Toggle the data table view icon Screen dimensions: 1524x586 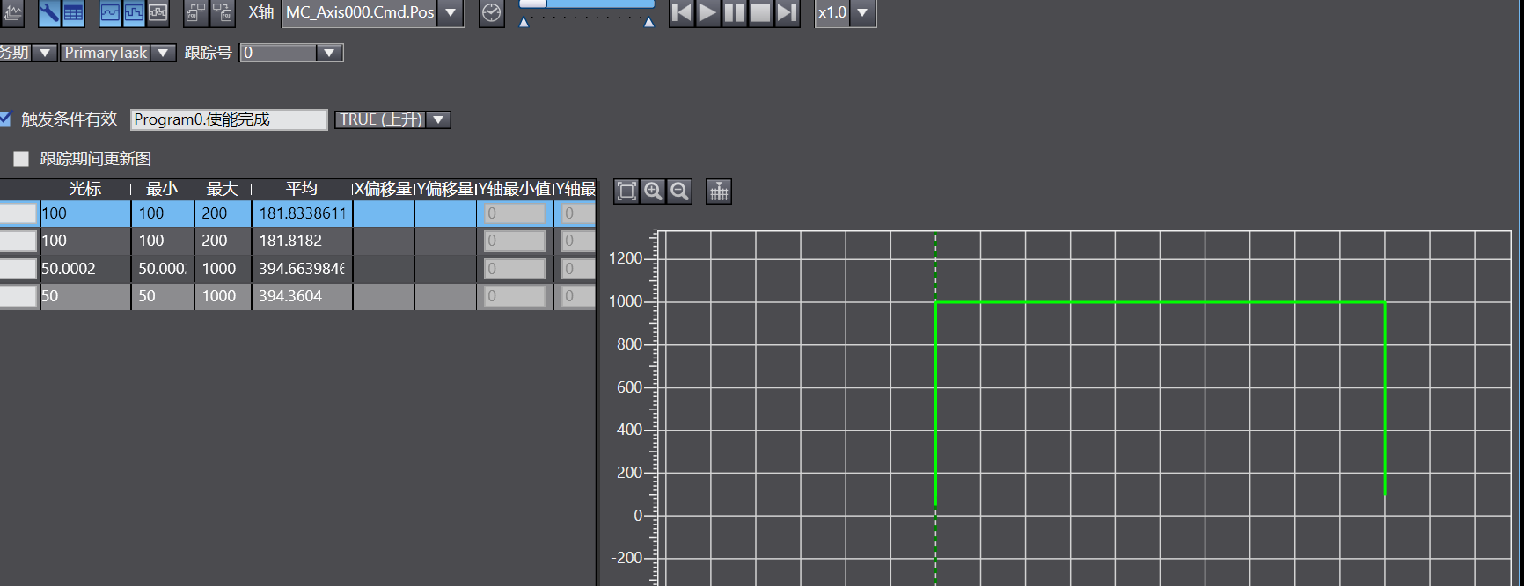73,12
